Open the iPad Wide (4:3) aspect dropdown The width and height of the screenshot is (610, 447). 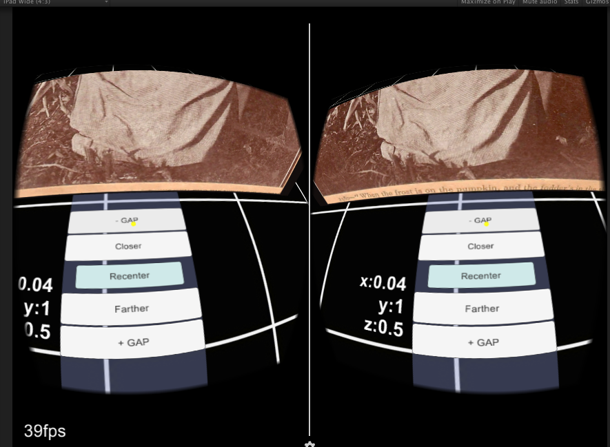pos(54,2)
